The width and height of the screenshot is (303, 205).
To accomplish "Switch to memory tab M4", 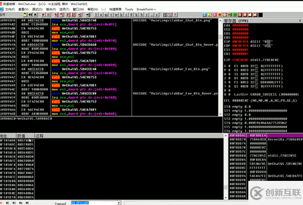I will (x=20, y=203).
